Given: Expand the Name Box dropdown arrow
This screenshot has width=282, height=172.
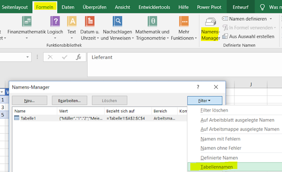Looking at the screenshot, I should click(x=27, y=57).
